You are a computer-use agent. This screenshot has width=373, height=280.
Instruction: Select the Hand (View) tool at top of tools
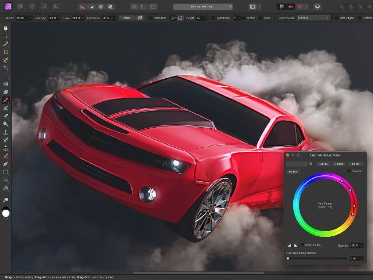tap(6, 28)
